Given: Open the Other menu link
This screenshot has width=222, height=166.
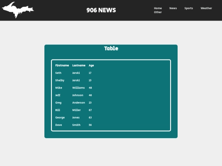Looking at the screenshot, I should coord(158,12).
